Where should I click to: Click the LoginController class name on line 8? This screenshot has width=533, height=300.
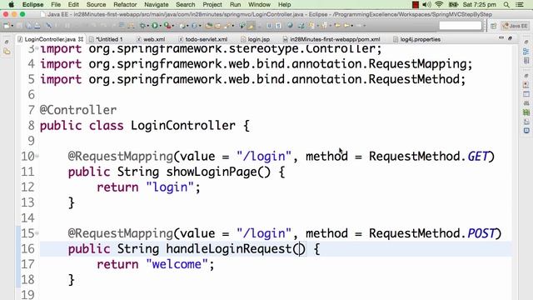click(183, 126)
